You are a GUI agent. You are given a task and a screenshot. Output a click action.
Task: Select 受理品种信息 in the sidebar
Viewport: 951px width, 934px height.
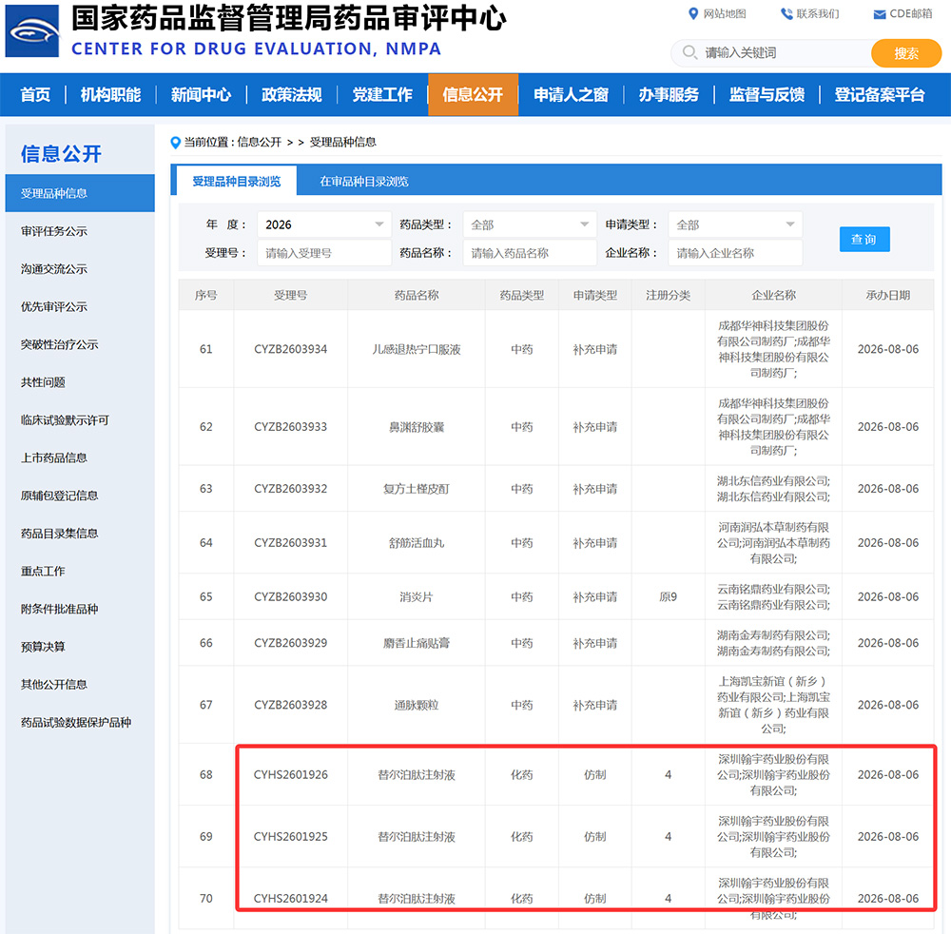(x=80, y=193)
